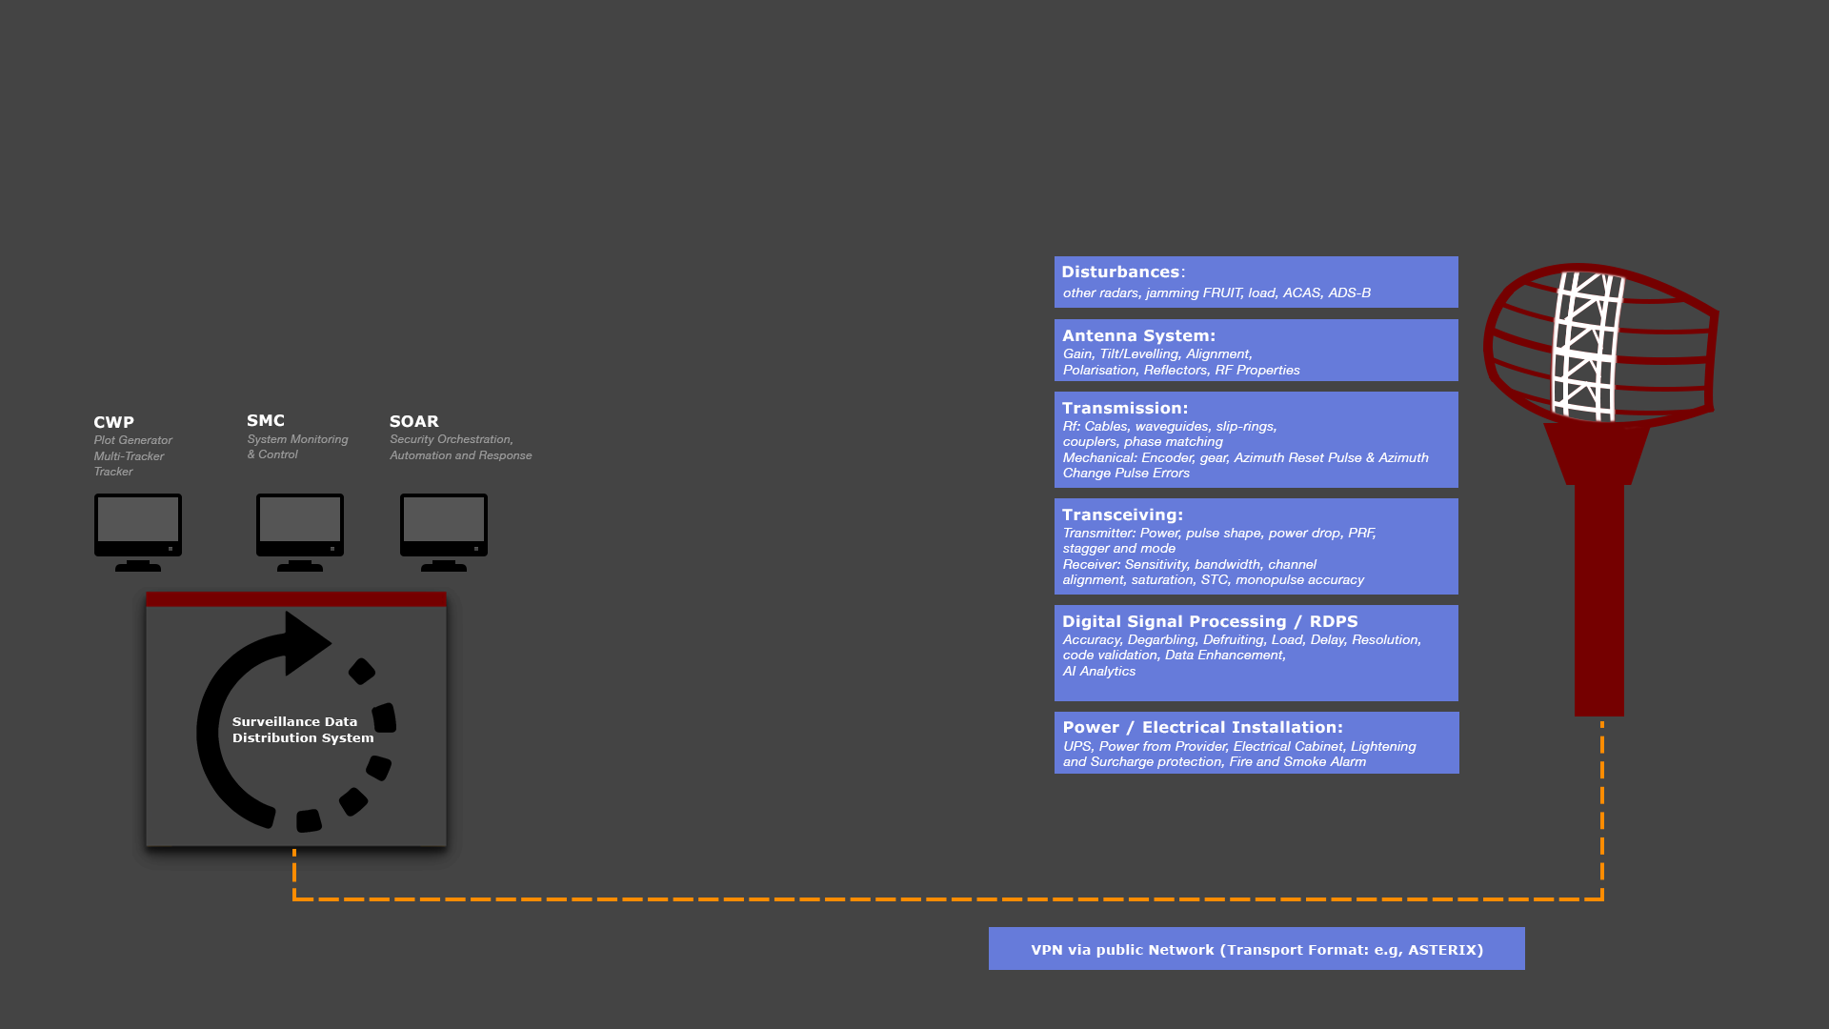Click the SMC workstation monitor icon
The width and height of the screenshot is (1829, 1029).
(300, 532)
